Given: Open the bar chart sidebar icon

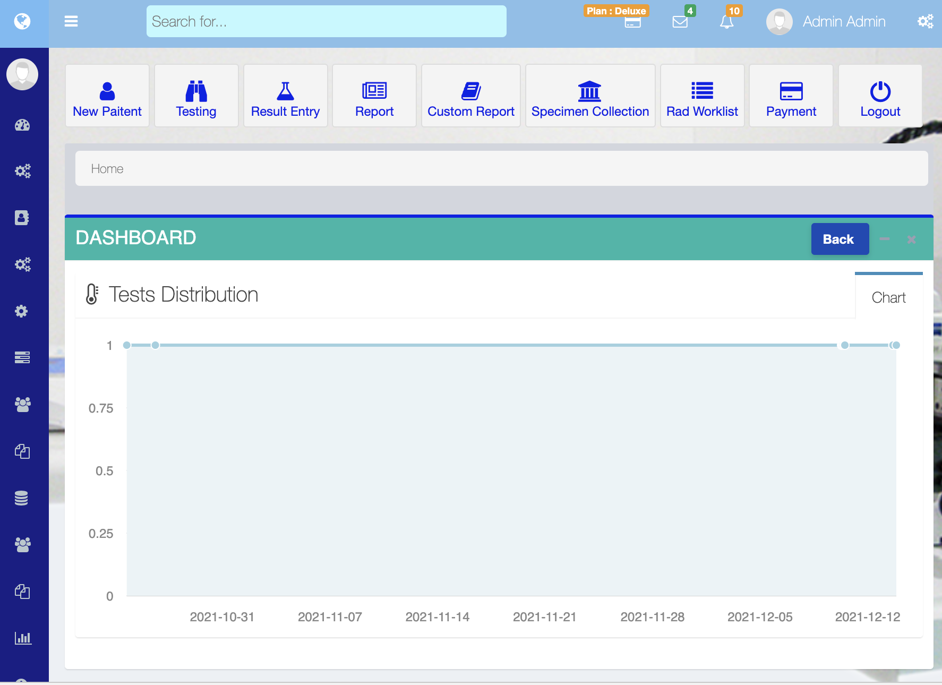Looking at the screenshot, I should 23,638.
